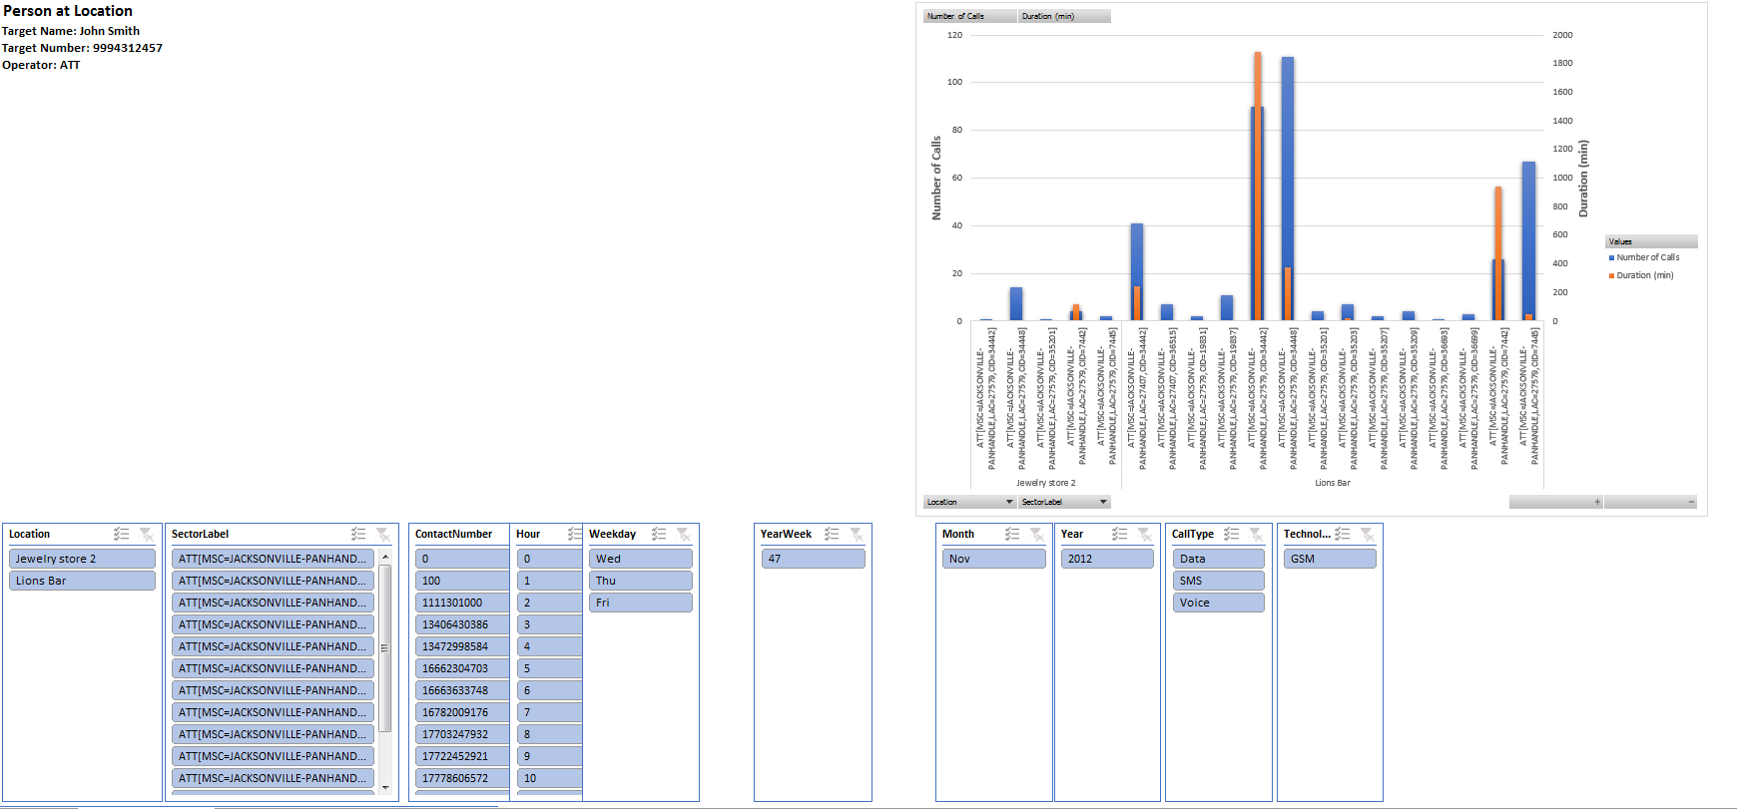Screen dimensions: 1737x809
Task: Enable multi-select in the Location slicer
Action: (121, 535)
